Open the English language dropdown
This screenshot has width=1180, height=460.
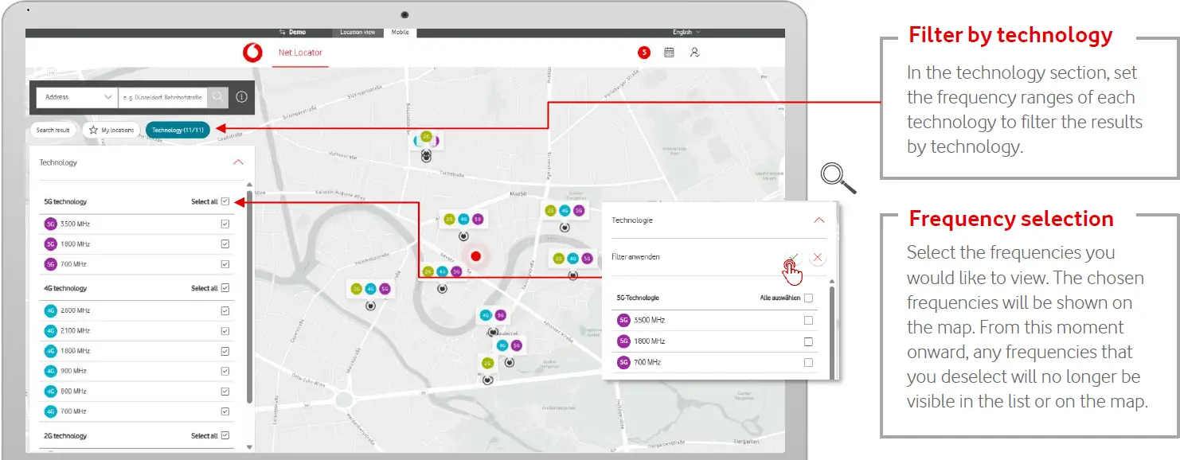point(686,33)
